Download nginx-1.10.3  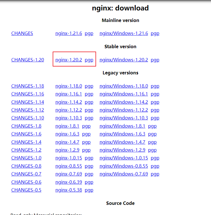pyautogui.click(x=68, y=118)
